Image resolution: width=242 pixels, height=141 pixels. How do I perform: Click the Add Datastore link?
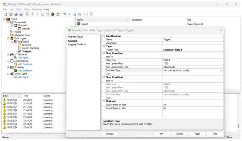(26, 64)
